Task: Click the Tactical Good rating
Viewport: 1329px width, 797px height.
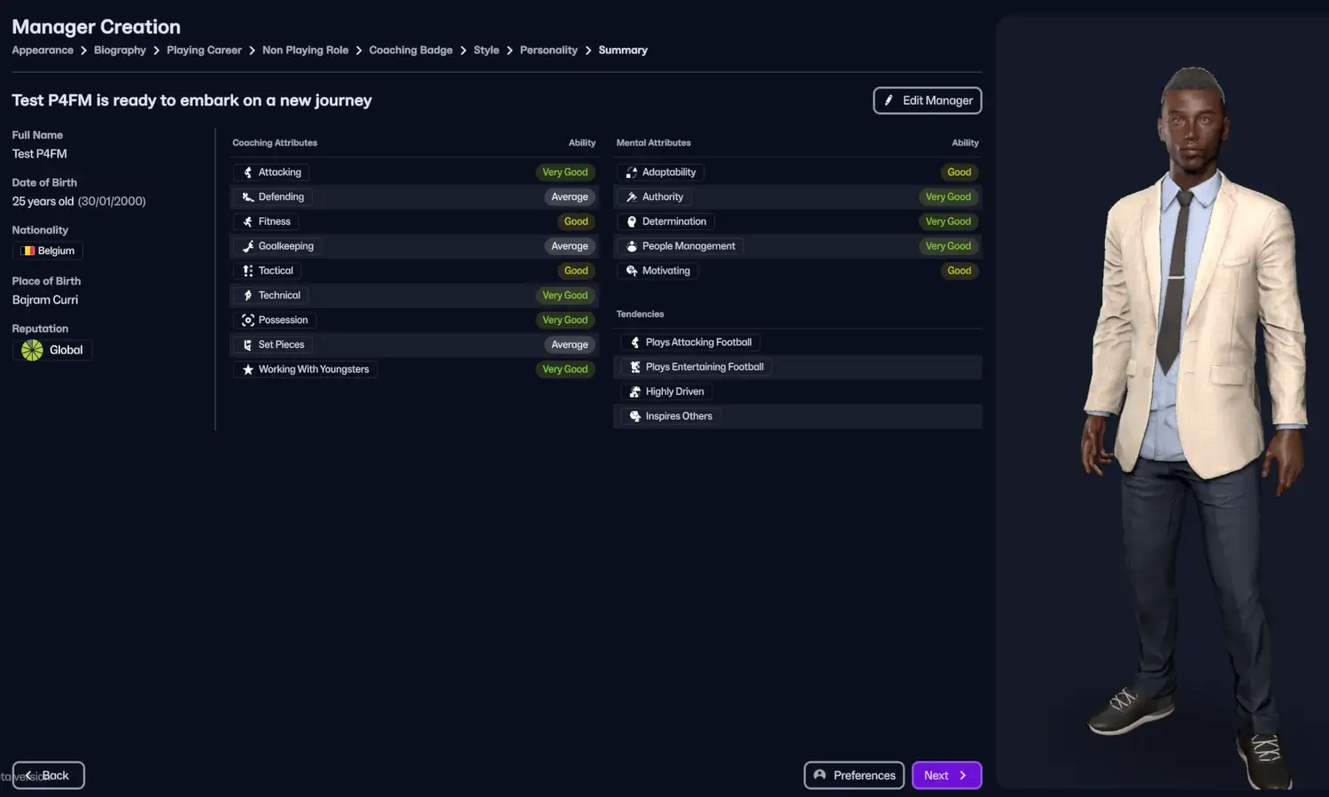Action: (576, 271)
